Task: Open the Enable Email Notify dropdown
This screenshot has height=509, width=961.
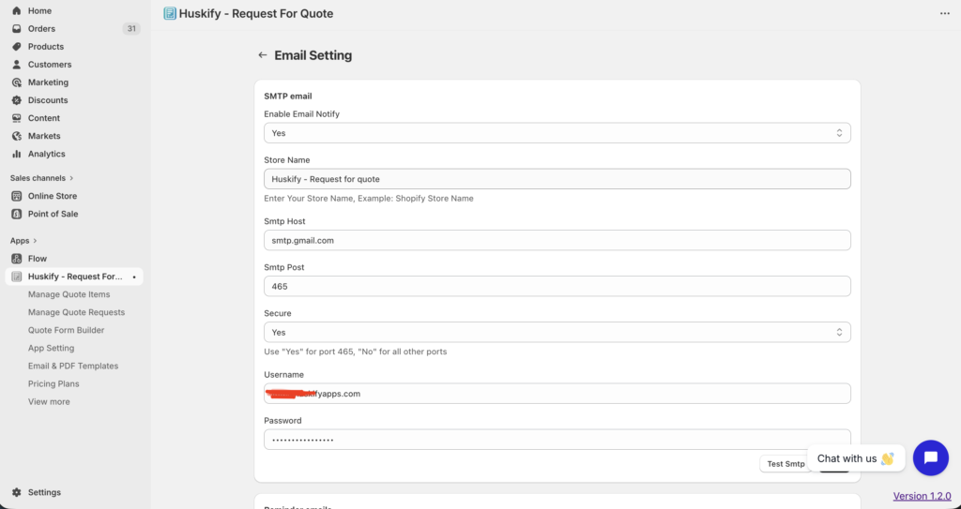Action: click(557, 133)
